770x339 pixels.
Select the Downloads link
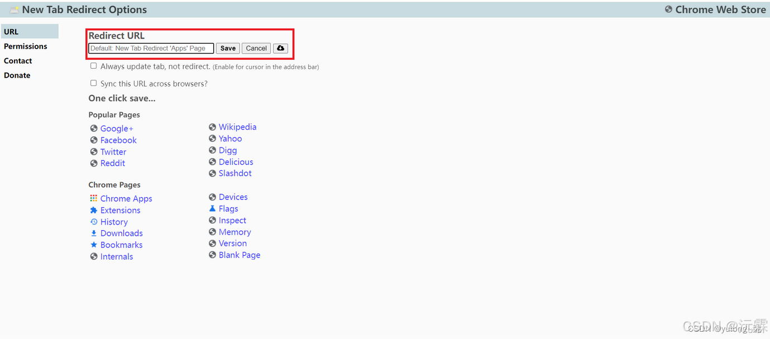(121, 233)
